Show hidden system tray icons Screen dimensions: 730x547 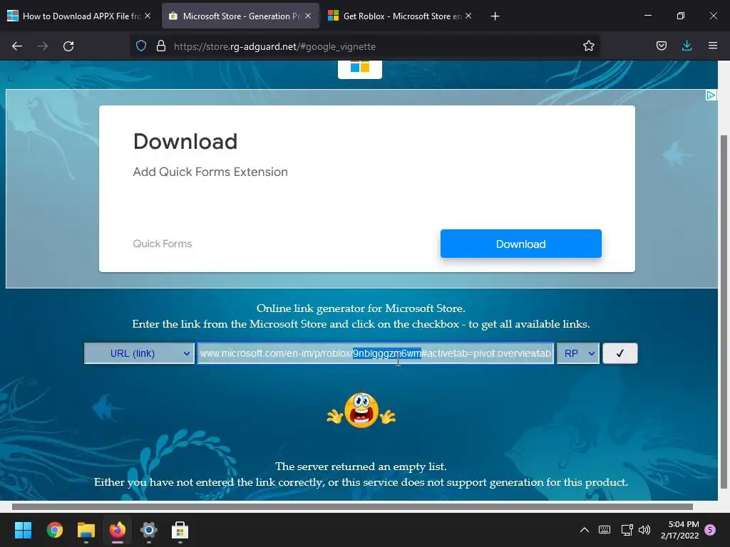click(585, 530)
